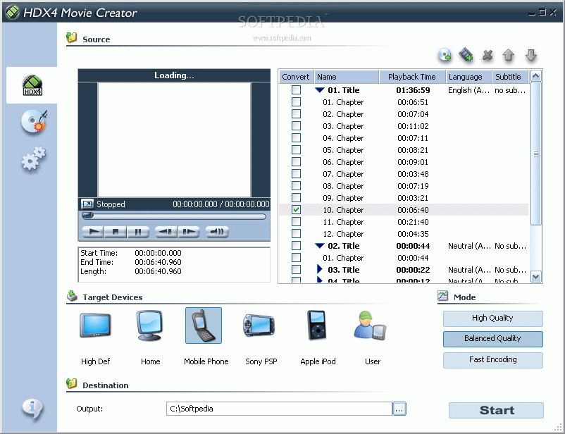Step back one frame
The image size is (565, 434).
coord(166,231)
